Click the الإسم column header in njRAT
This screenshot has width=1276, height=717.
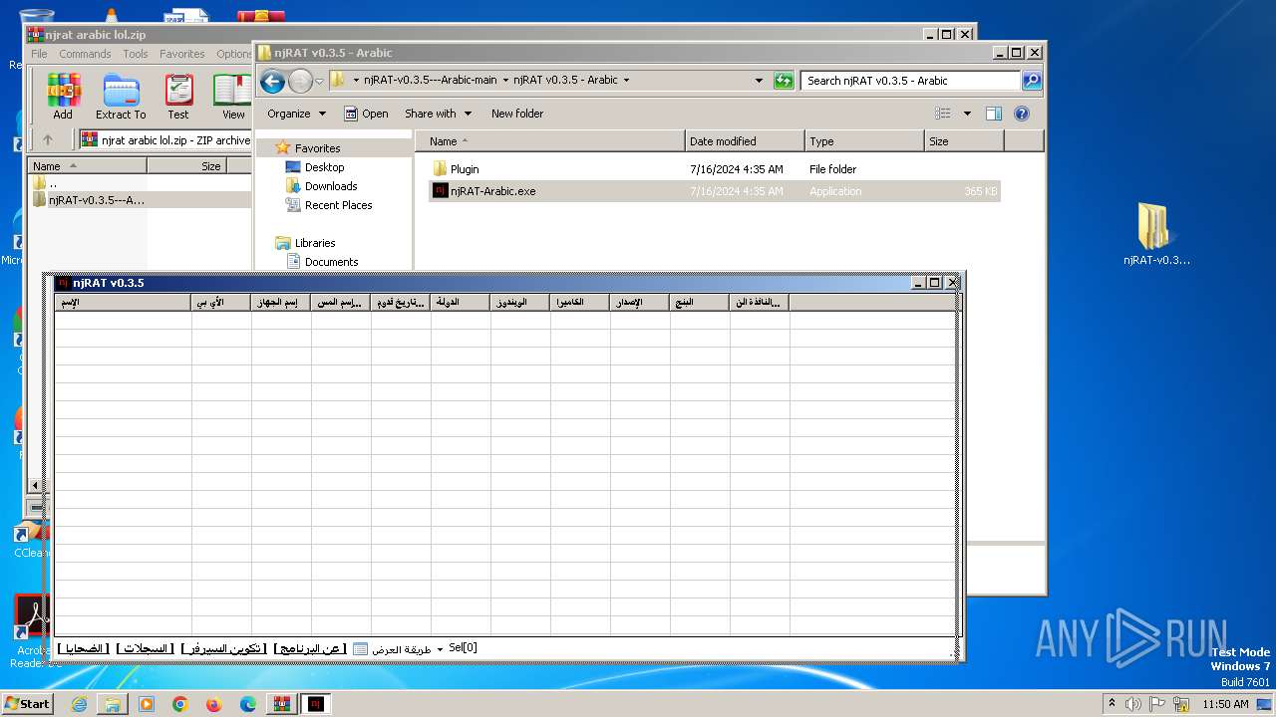(123, 302)
